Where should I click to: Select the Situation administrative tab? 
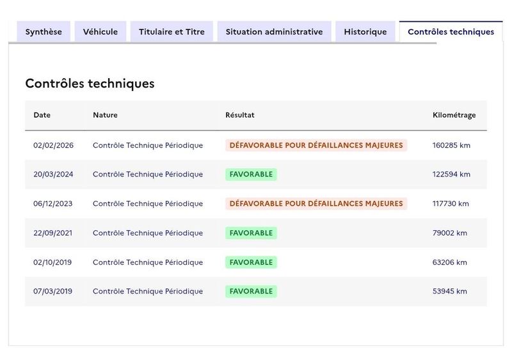[x=274, y=32]
